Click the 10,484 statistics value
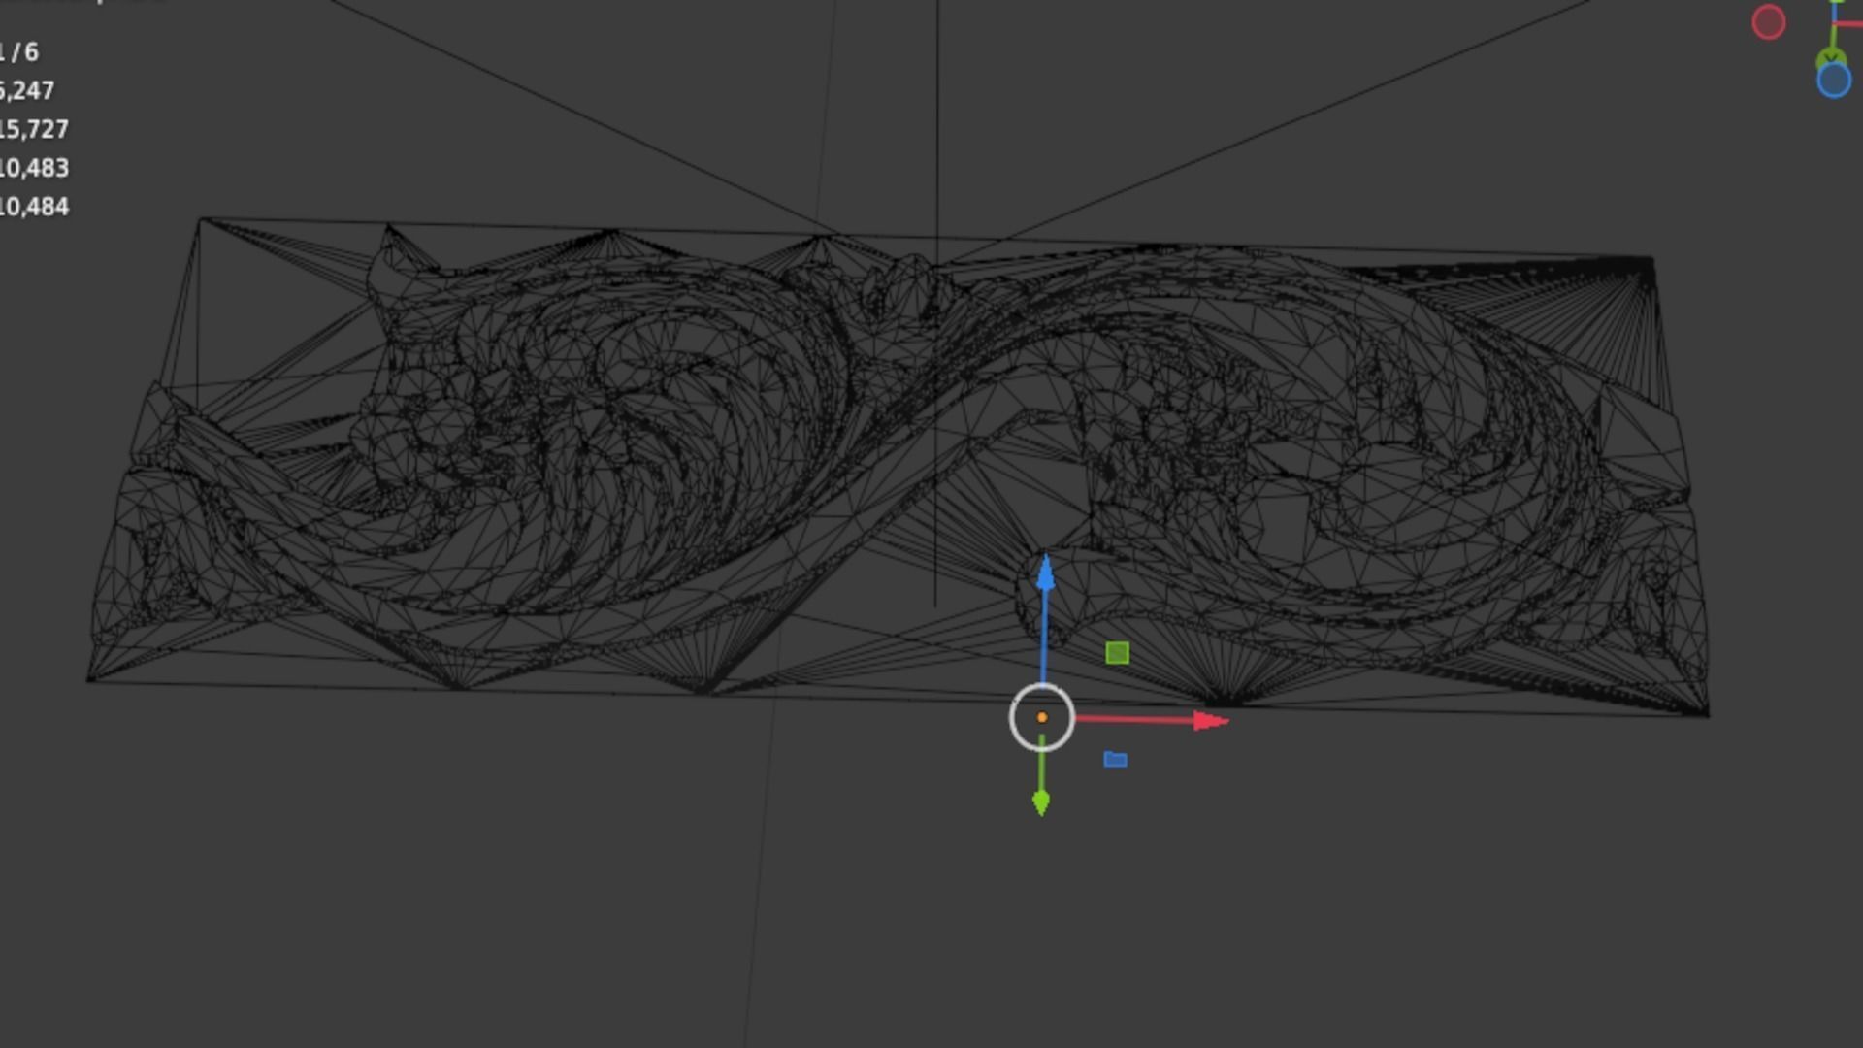The height and width of the screenshot is (1048, 1863). [x=34, y=207]
